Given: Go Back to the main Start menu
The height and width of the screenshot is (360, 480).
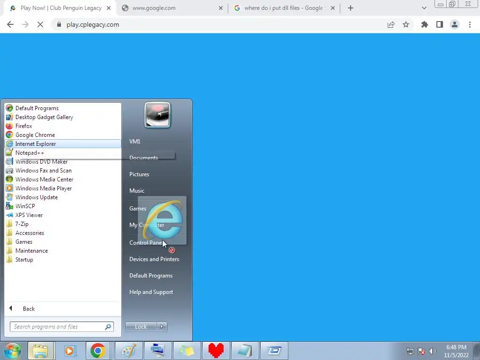Looking at the screenshot, I should pos(63,308).
